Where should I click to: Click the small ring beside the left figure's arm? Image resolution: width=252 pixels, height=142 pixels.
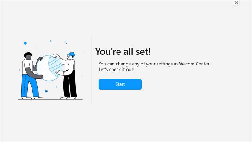(20, 70)
